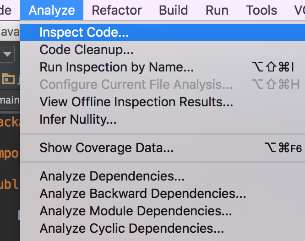The width and height of the screenshot is (305, 241).
Task: Click Run Inspection by Name...
Action: 117,67
